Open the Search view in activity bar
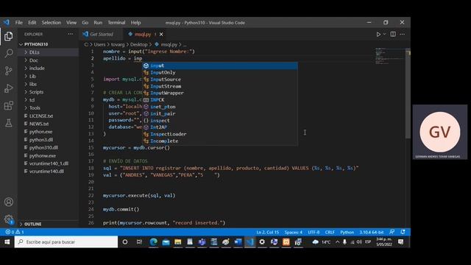The height and width of the screenshot is (265, 471). (8, 54)
